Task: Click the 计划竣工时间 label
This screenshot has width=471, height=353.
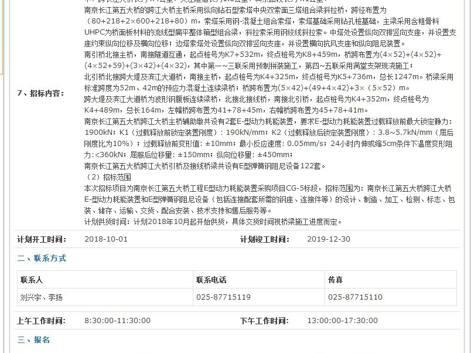Action: point(264,239)
